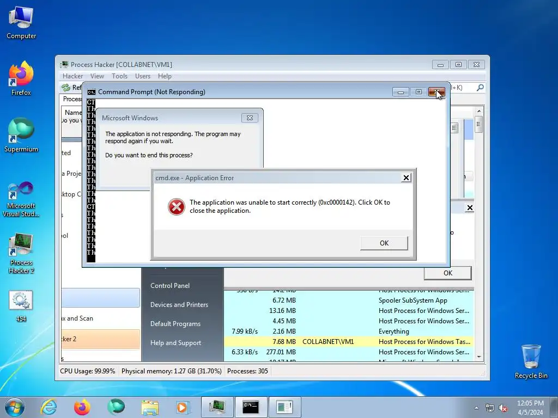The height and width of the screenshot is (418, 558).
Task: Open the Help menu in Process Hacker
Action: 165,76
